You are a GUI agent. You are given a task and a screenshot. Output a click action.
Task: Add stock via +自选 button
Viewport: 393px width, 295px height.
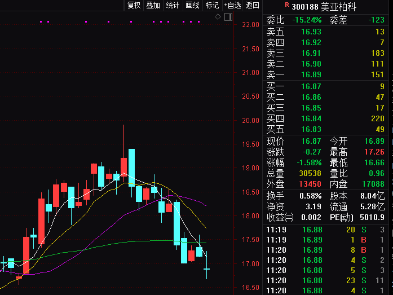tap(232, 6)
